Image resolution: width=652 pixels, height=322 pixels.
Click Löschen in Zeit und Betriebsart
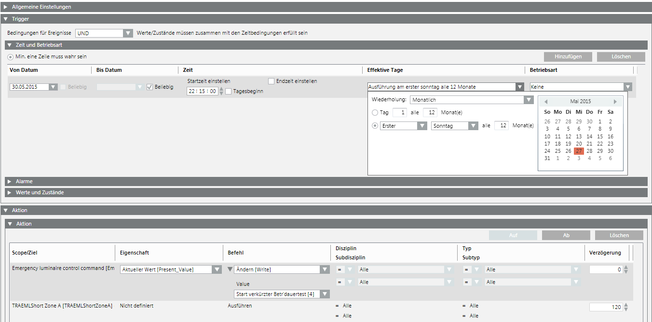[x=621, y=56]
